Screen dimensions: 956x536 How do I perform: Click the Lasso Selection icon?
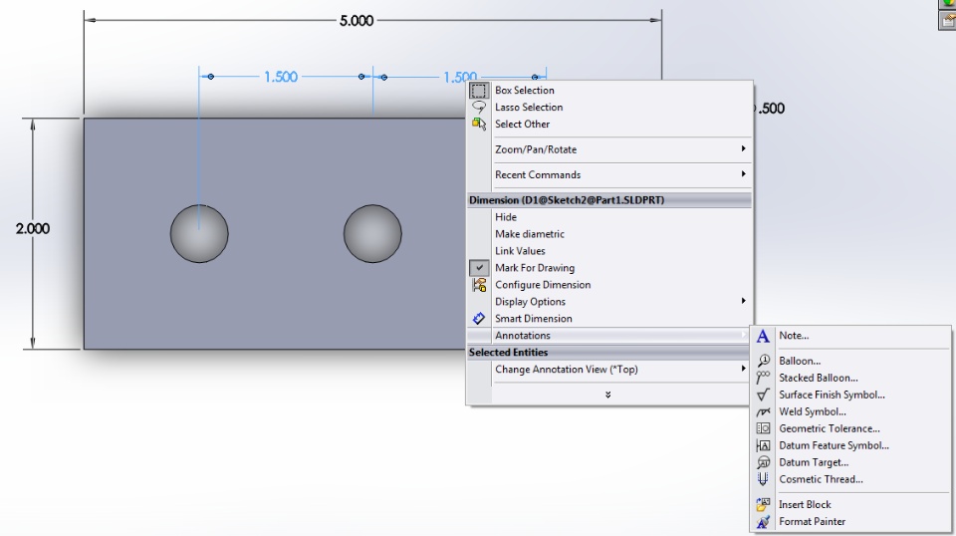tap(479, 108)
